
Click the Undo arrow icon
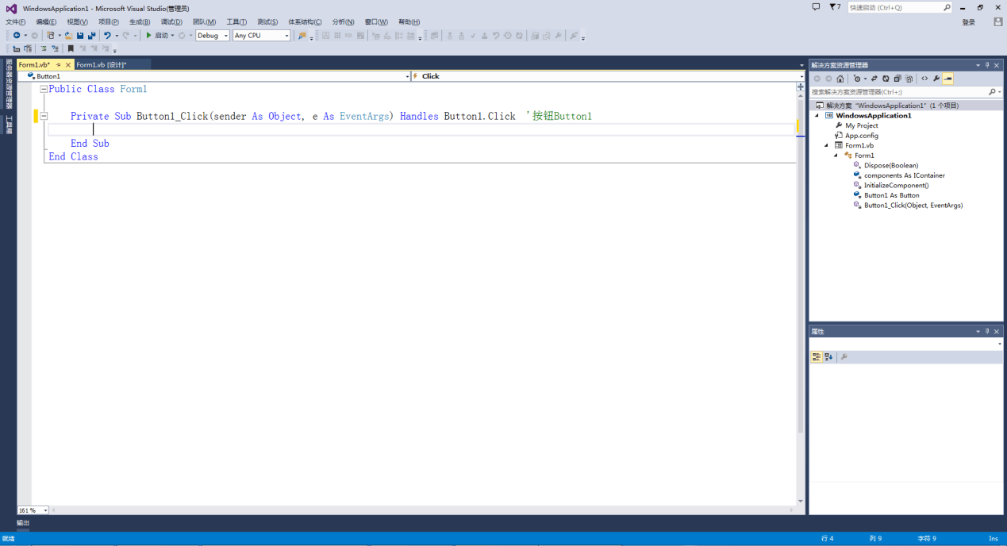point(107,36)
